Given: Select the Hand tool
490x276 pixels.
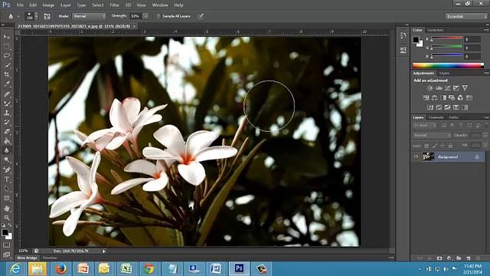Looking at the screenshot, I should (7, 208).
